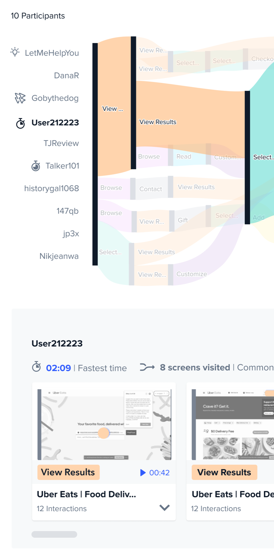Click the "Contact" node in the flow diagram
The width and height of the screenshot is (274, 552).
[151, 189]
